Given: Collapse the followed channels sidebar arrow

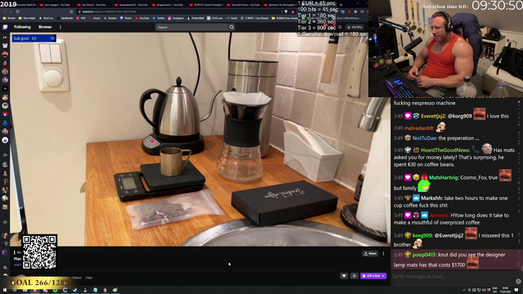Looking at the screenshot, I should coord(5,38).
